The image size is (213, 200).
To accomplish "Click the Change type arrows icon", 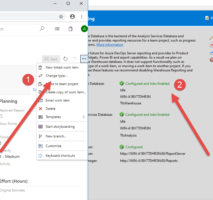I will point(40,76).
